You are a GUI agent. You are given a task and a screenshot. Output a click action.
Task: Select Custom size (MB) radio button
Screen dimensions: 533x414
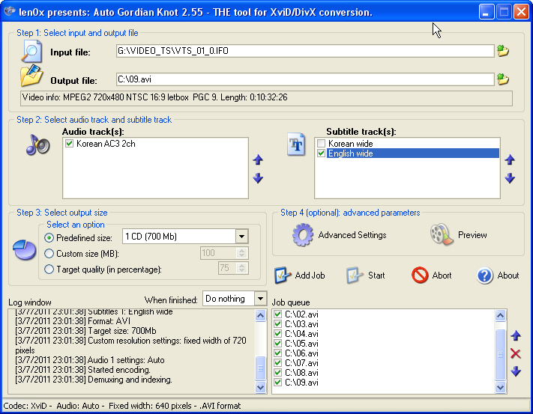coord(49,253)
